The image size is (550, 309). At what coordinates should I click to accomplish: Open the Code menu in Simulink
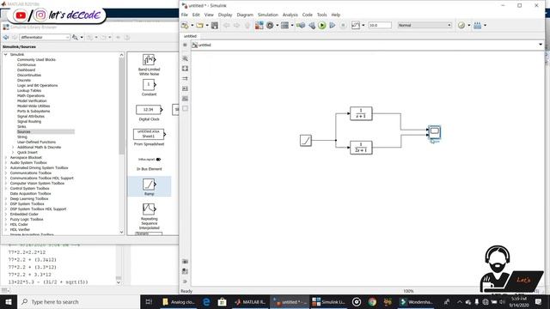tap(308, 15)
